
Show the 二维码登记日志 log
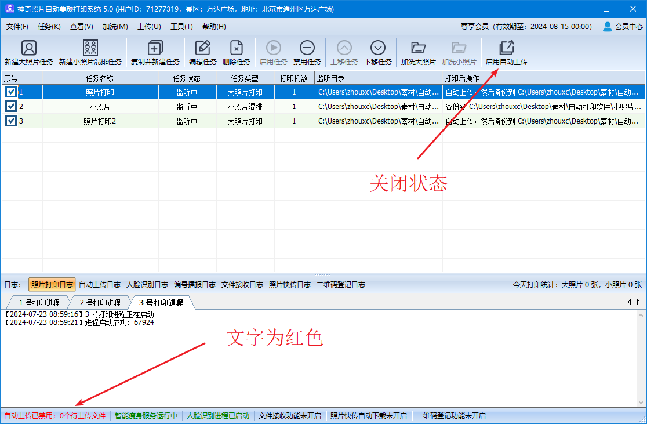341,284
